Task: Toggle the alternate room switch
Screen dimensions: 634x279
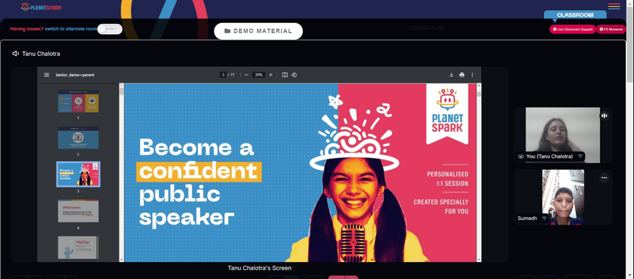Action: (x=110, y=29)
